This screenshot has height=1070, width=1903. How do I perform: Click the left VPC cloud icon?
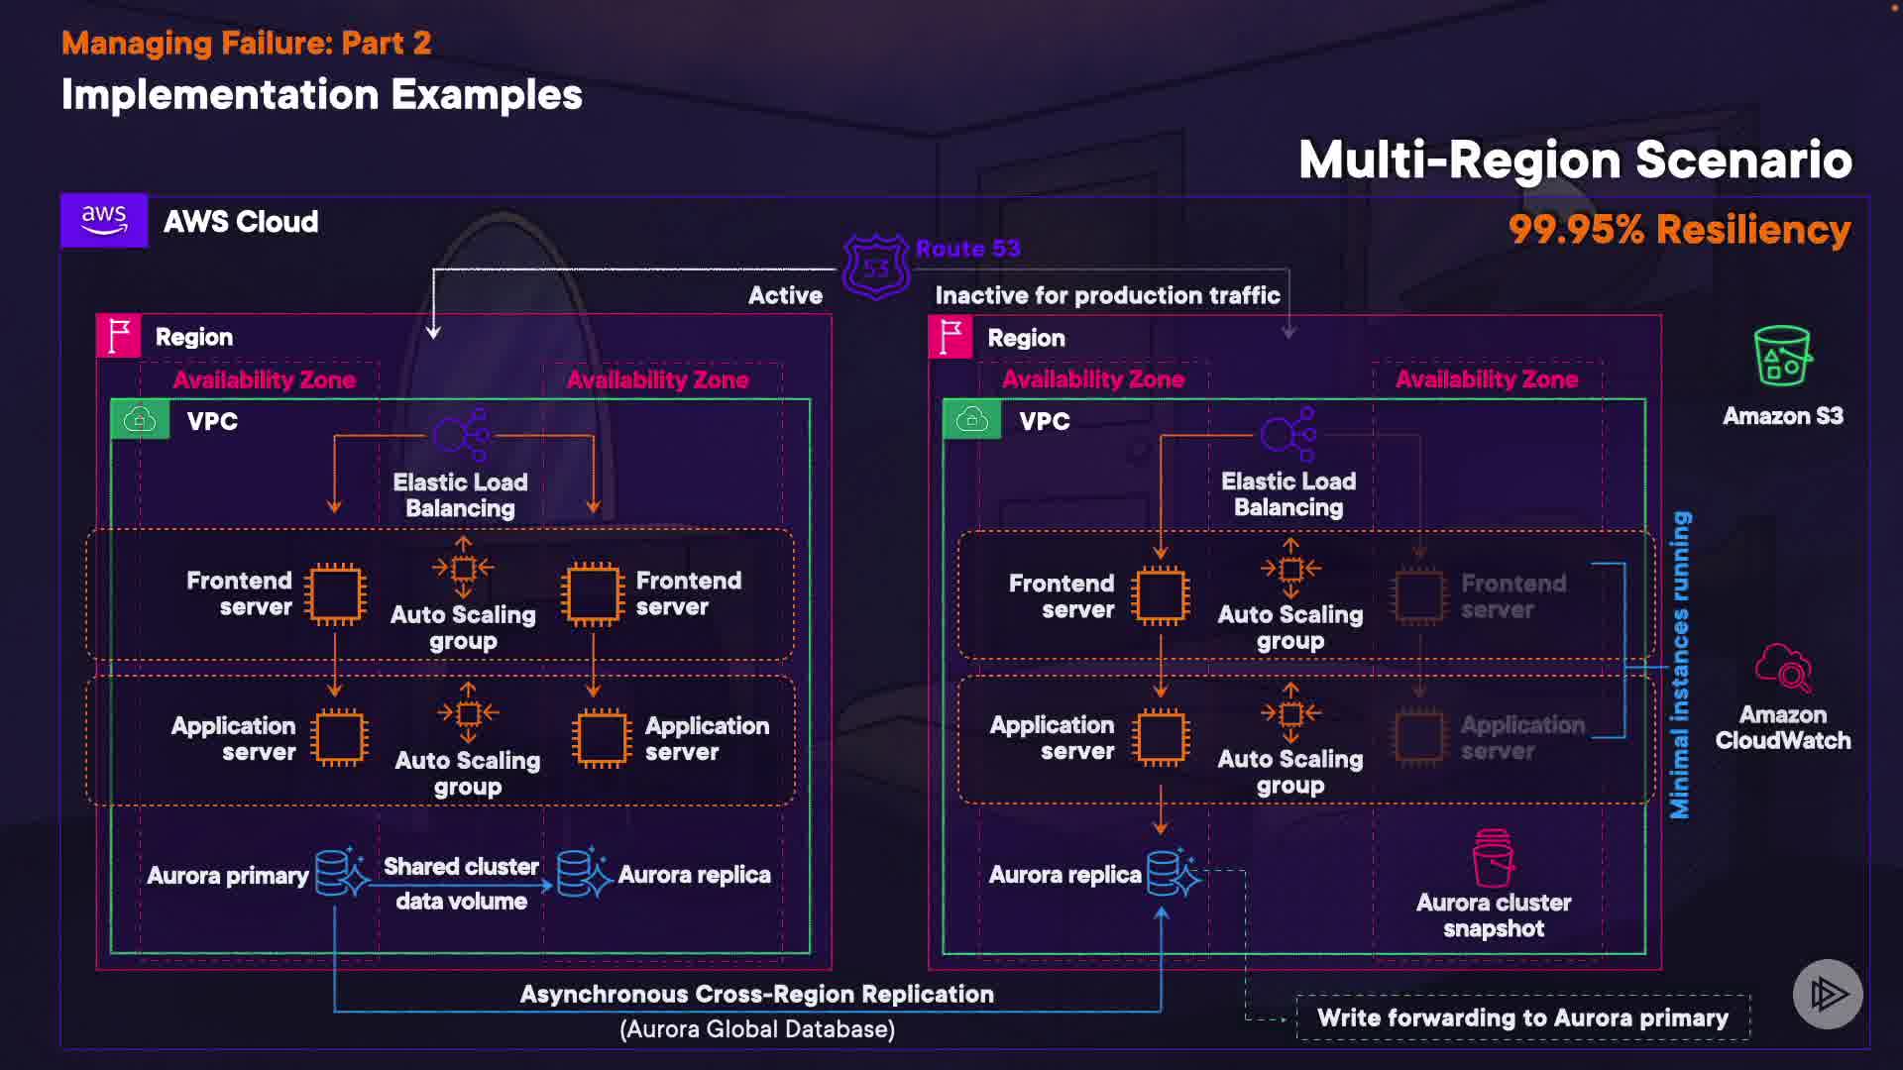(x=140, y=420)
